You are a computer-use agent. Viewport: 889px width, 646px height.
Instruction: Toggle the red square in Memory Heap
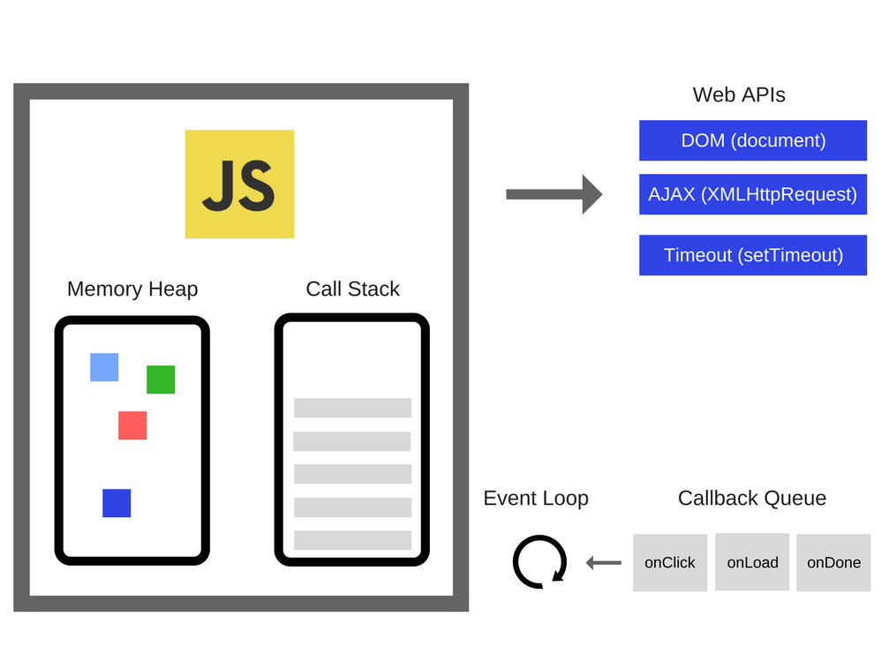pyautogui.click(x=131, y=424)
